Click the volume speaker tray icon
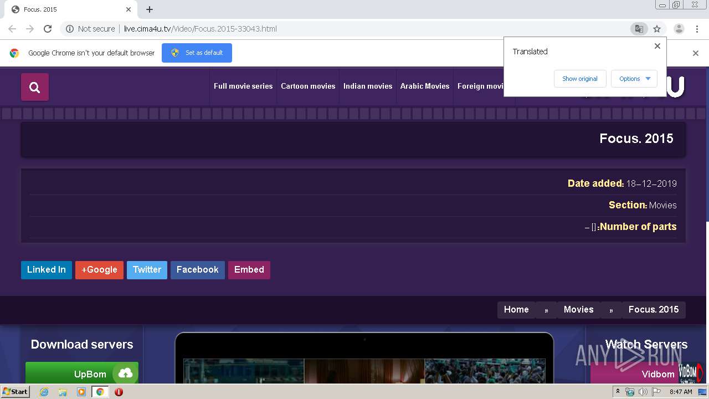The width and height of the screenshot is (709, 399). (x=643, y=392)
